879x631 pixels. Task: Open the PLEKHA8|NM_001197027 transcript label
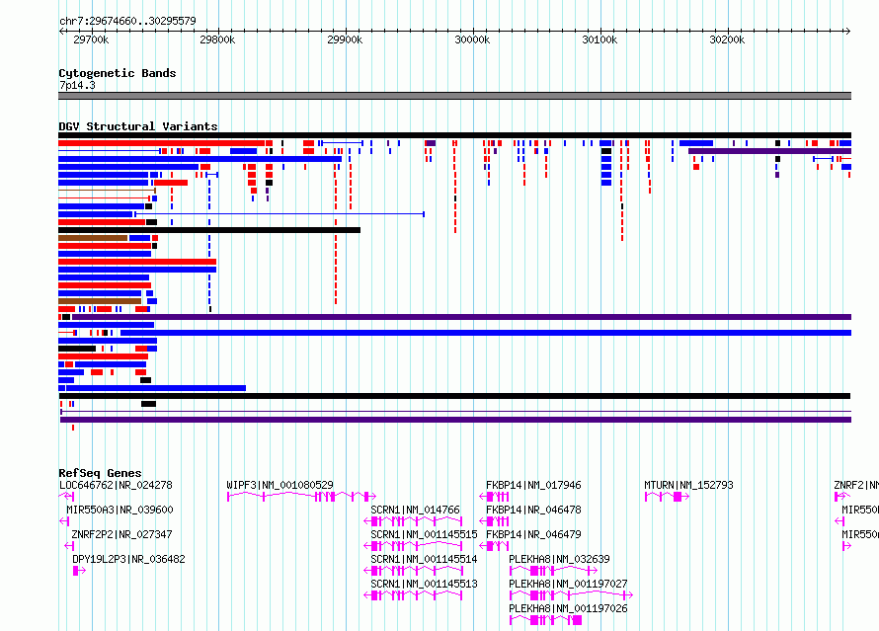568,584
